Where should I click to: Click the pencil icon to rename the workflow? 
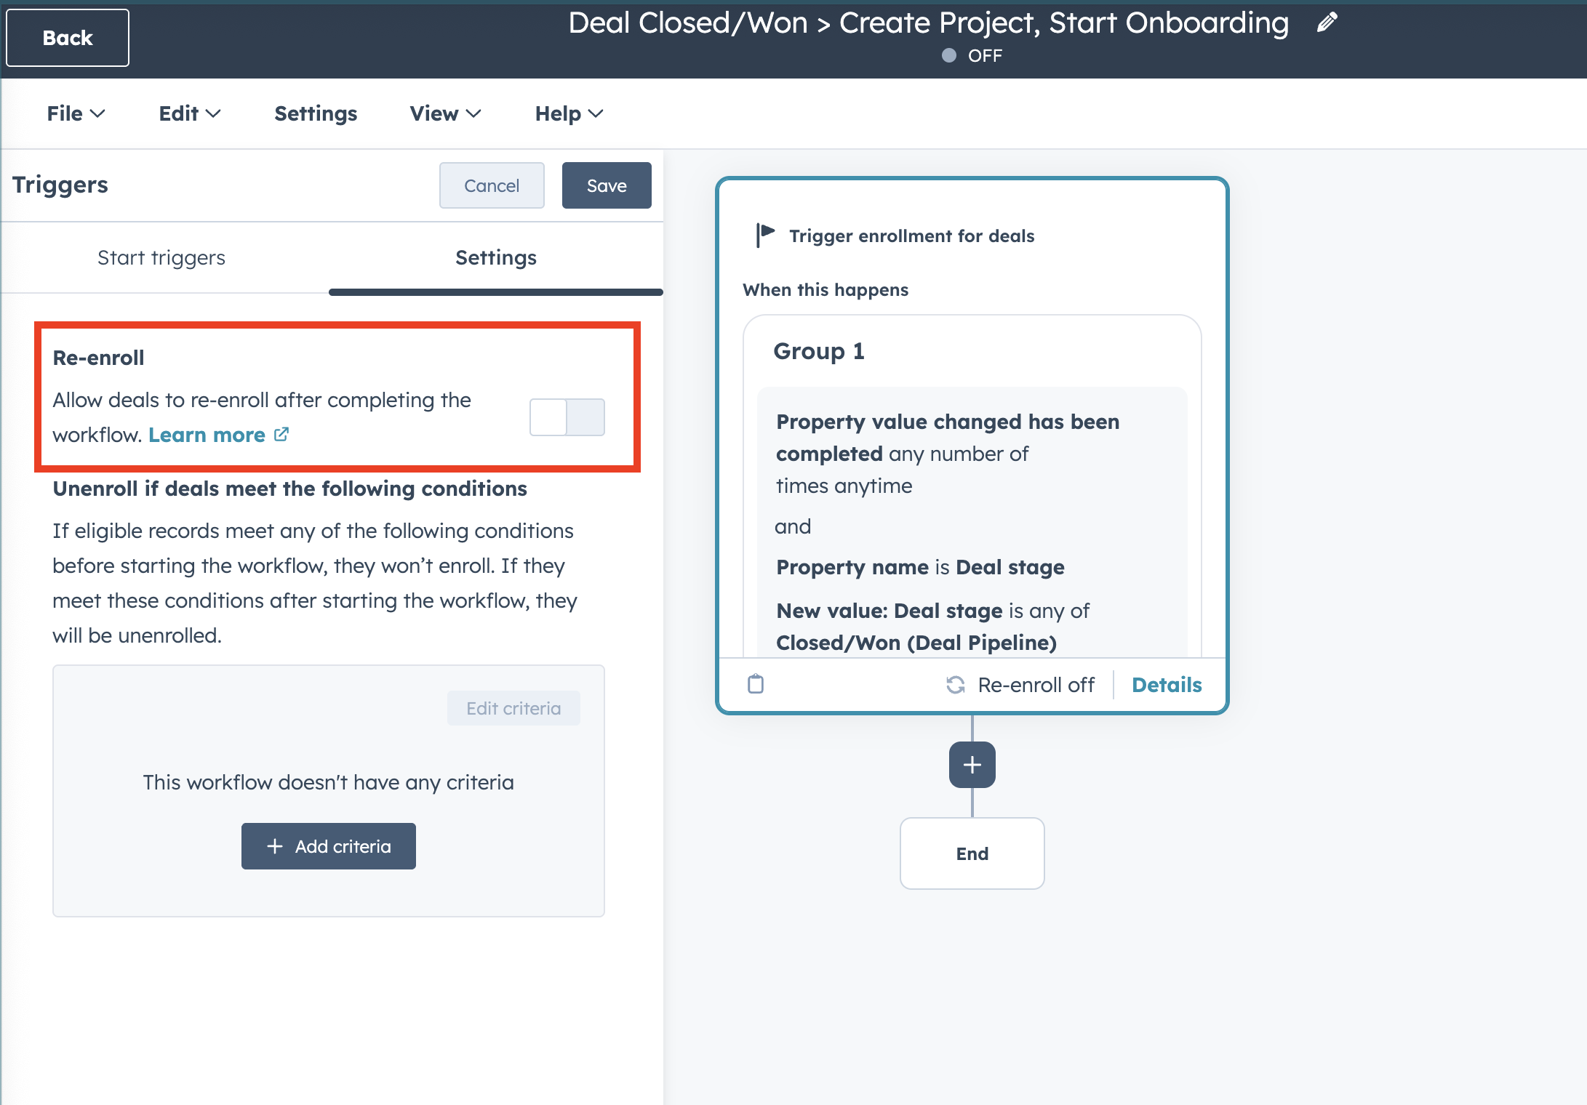click(x=1327, y=23)
